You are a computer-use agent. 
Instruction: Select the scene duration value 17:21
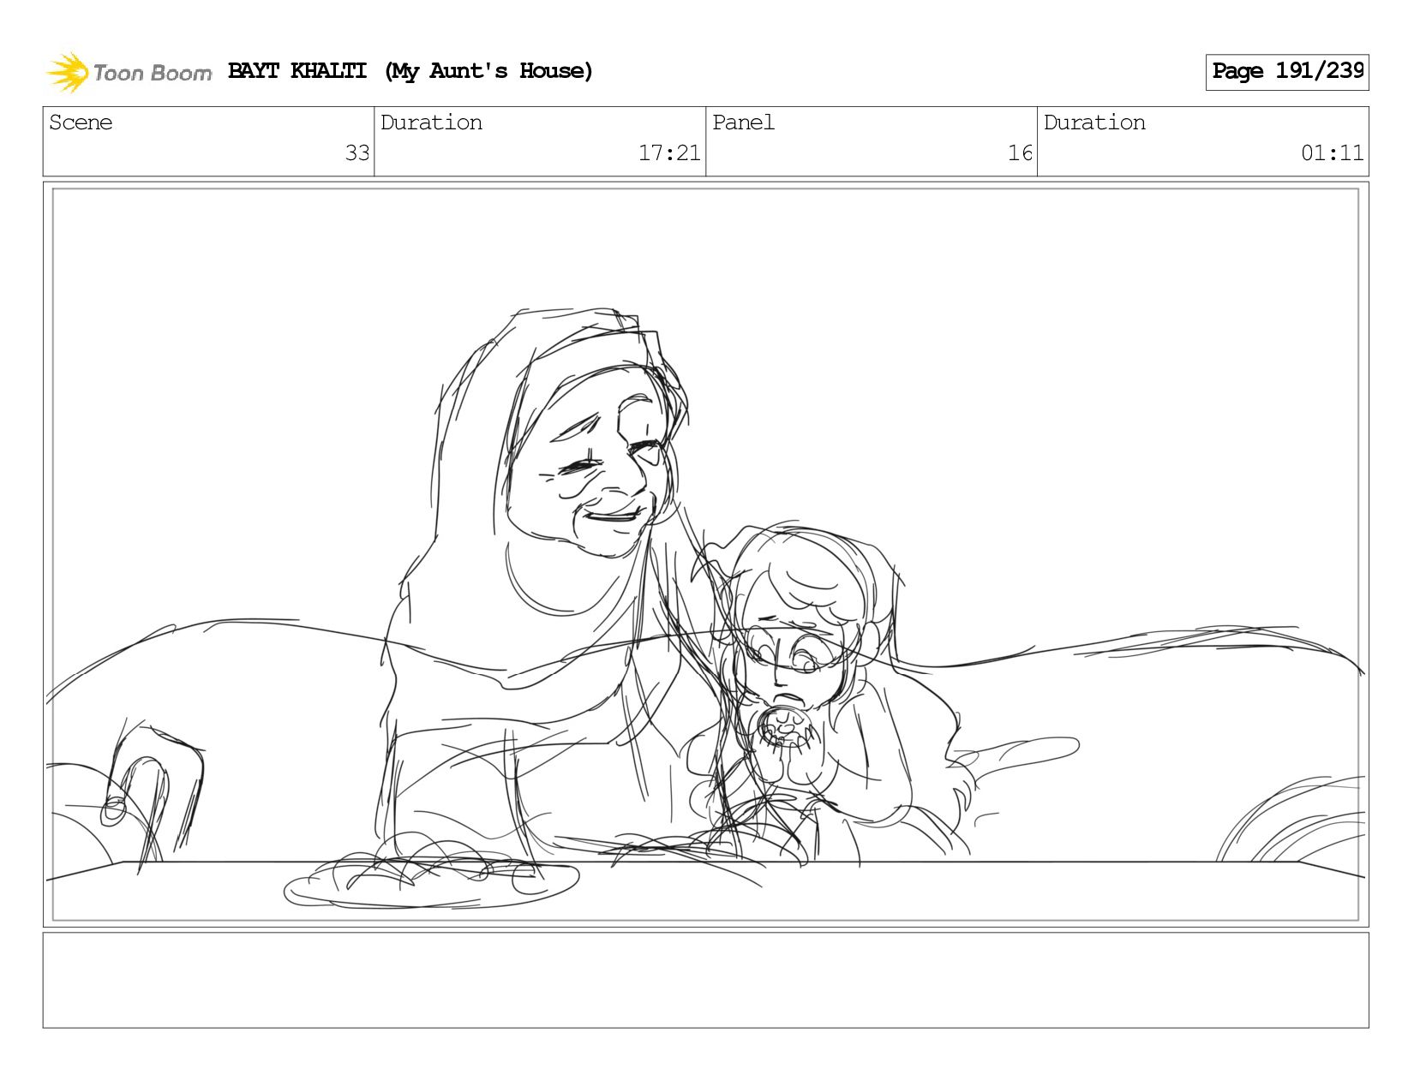(669, 153)
